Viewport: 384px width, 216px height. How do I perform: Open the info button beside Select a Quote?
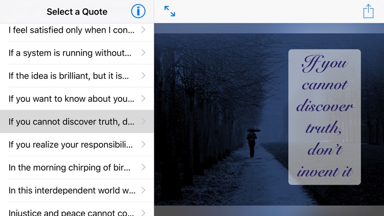(x=138, y=11)
